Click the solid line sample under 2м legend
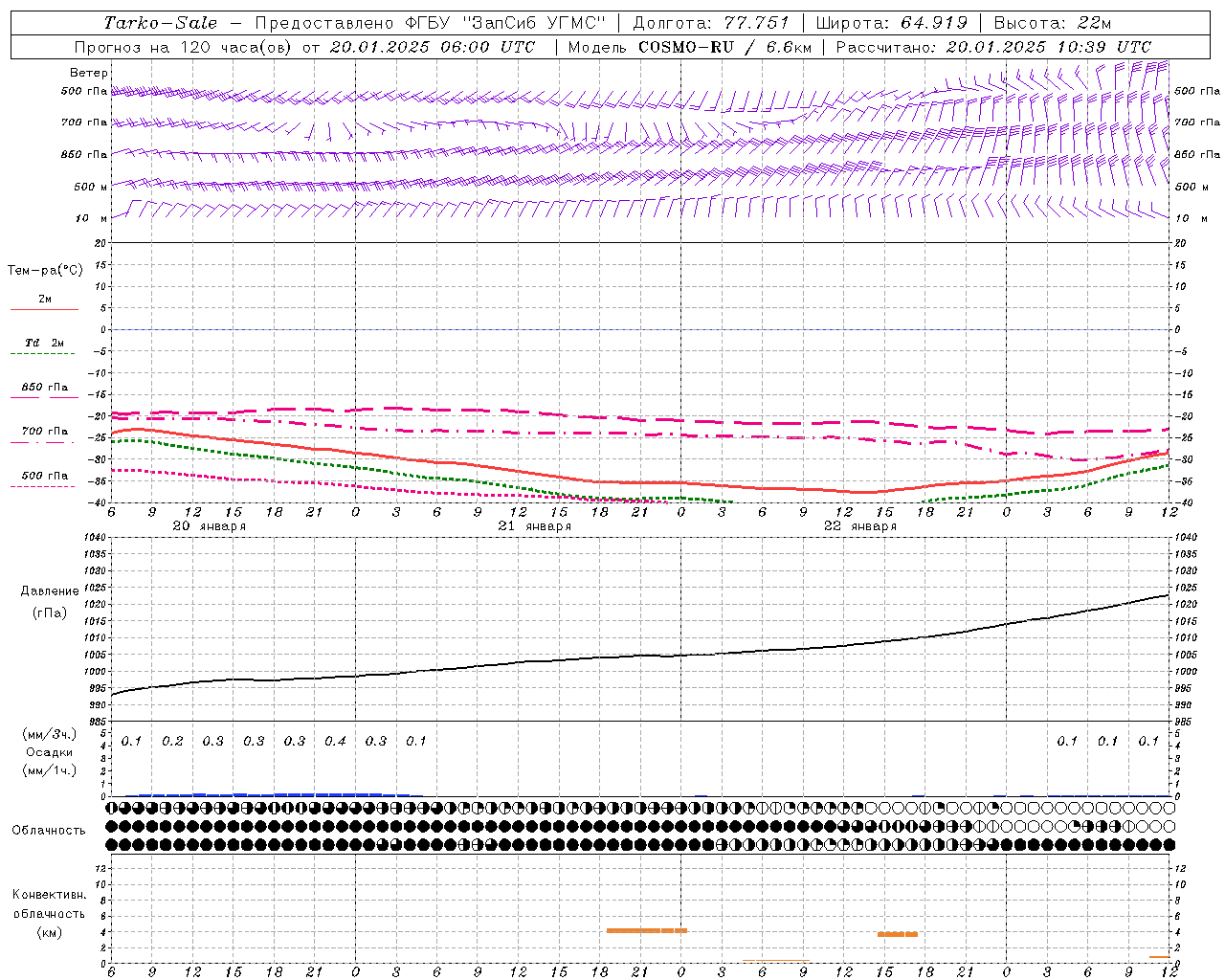The width and height of the screenshot is (1225, 980). pyautogui.click(x=44, y=309)
